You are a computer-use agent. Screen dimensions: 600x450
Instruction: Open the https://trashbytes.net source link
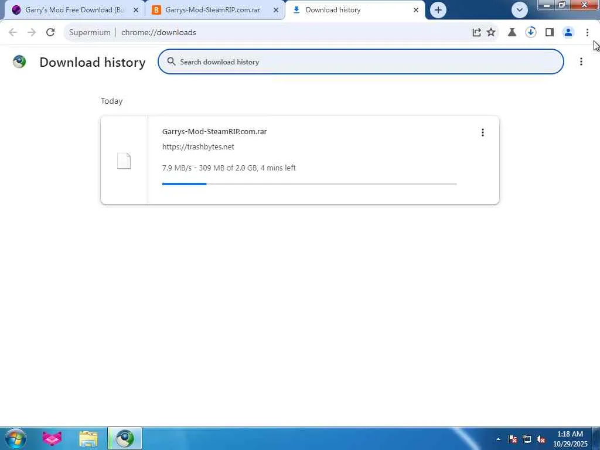pyautogui.click(x=198, y=147)
